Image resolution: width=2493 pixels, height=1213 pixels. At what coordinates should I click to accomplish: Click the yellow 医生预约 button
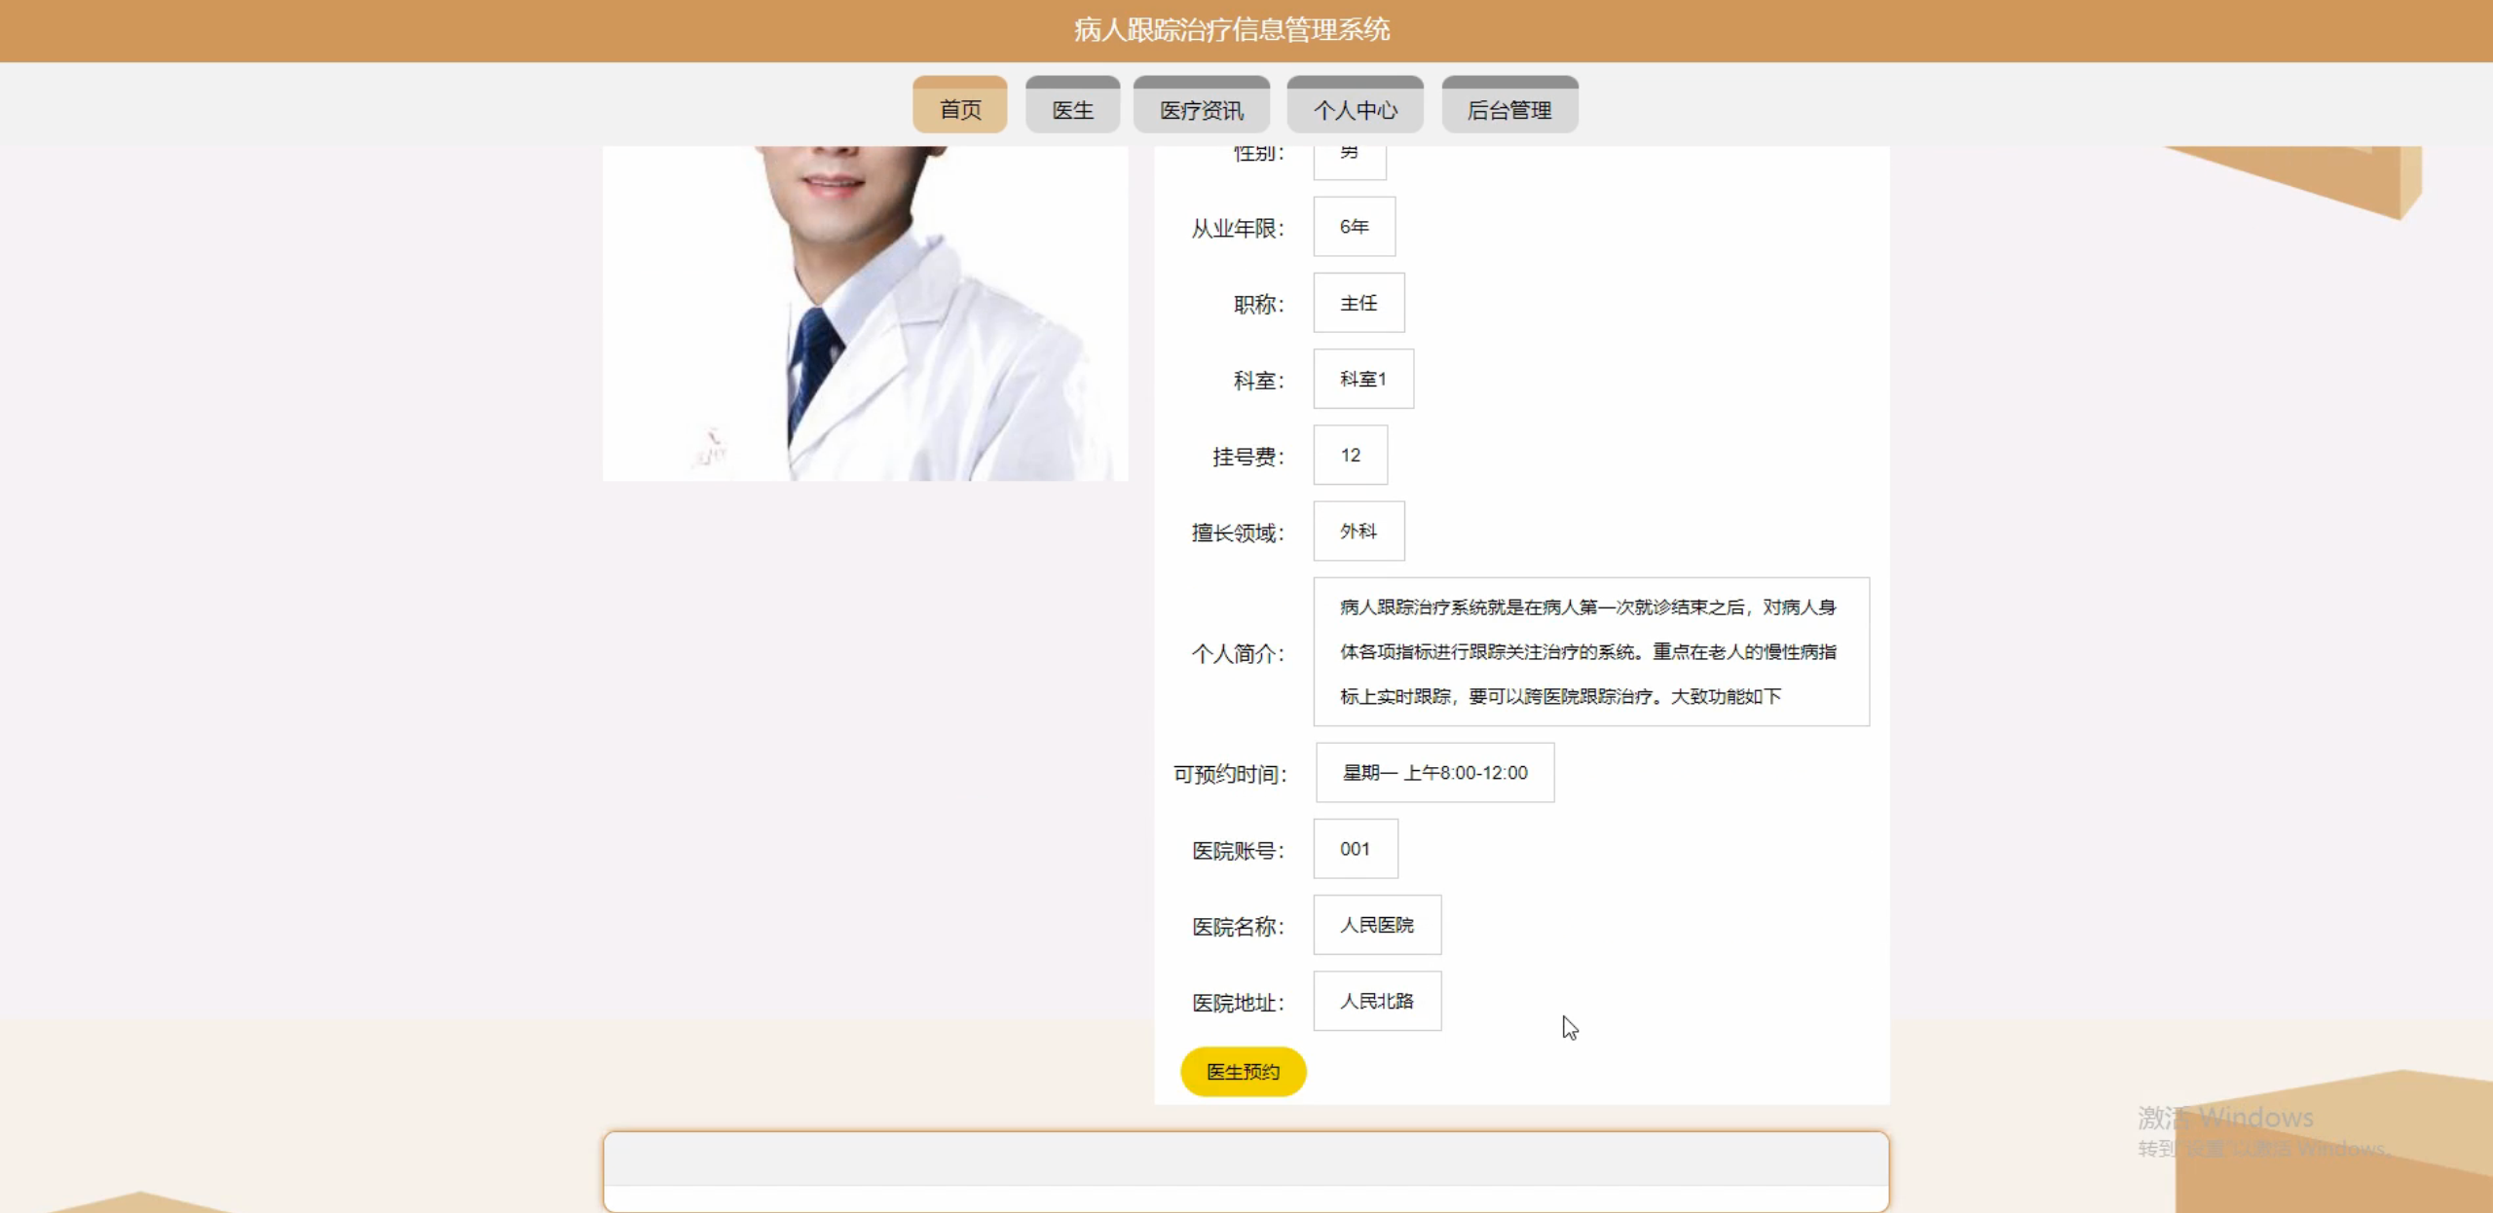pos(1243,1071)
